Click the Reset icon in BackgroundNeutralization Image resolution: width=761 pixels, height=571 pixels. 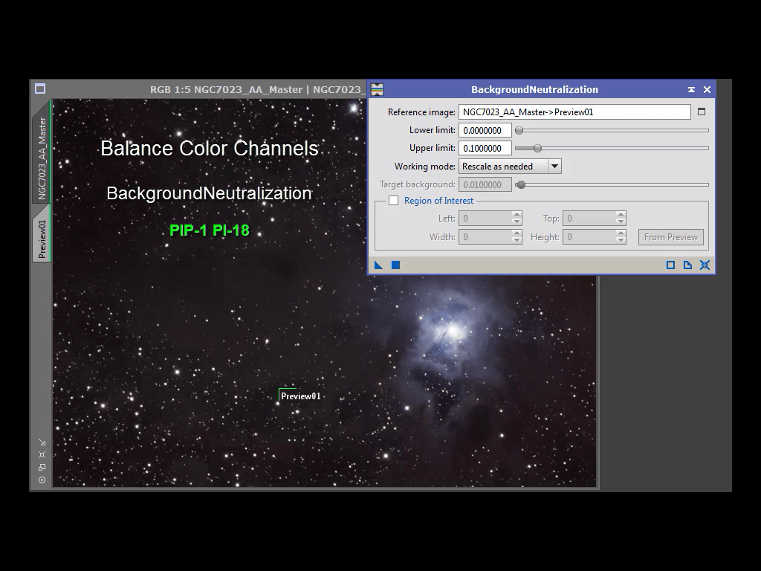pyautogui.click(x=705, y=265)
